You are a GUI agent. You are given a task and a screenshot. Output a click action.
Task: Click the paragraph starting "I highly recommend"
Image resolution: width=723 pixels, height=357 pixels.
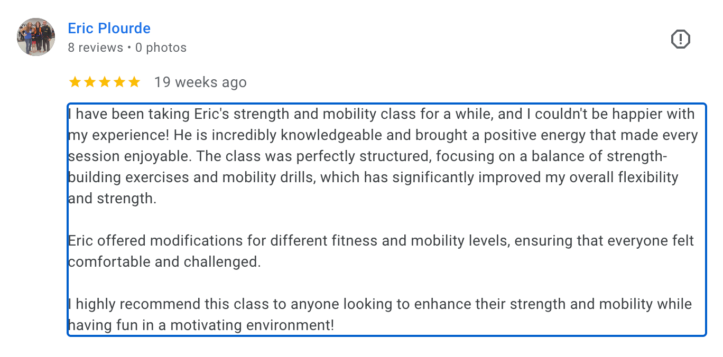379,305
